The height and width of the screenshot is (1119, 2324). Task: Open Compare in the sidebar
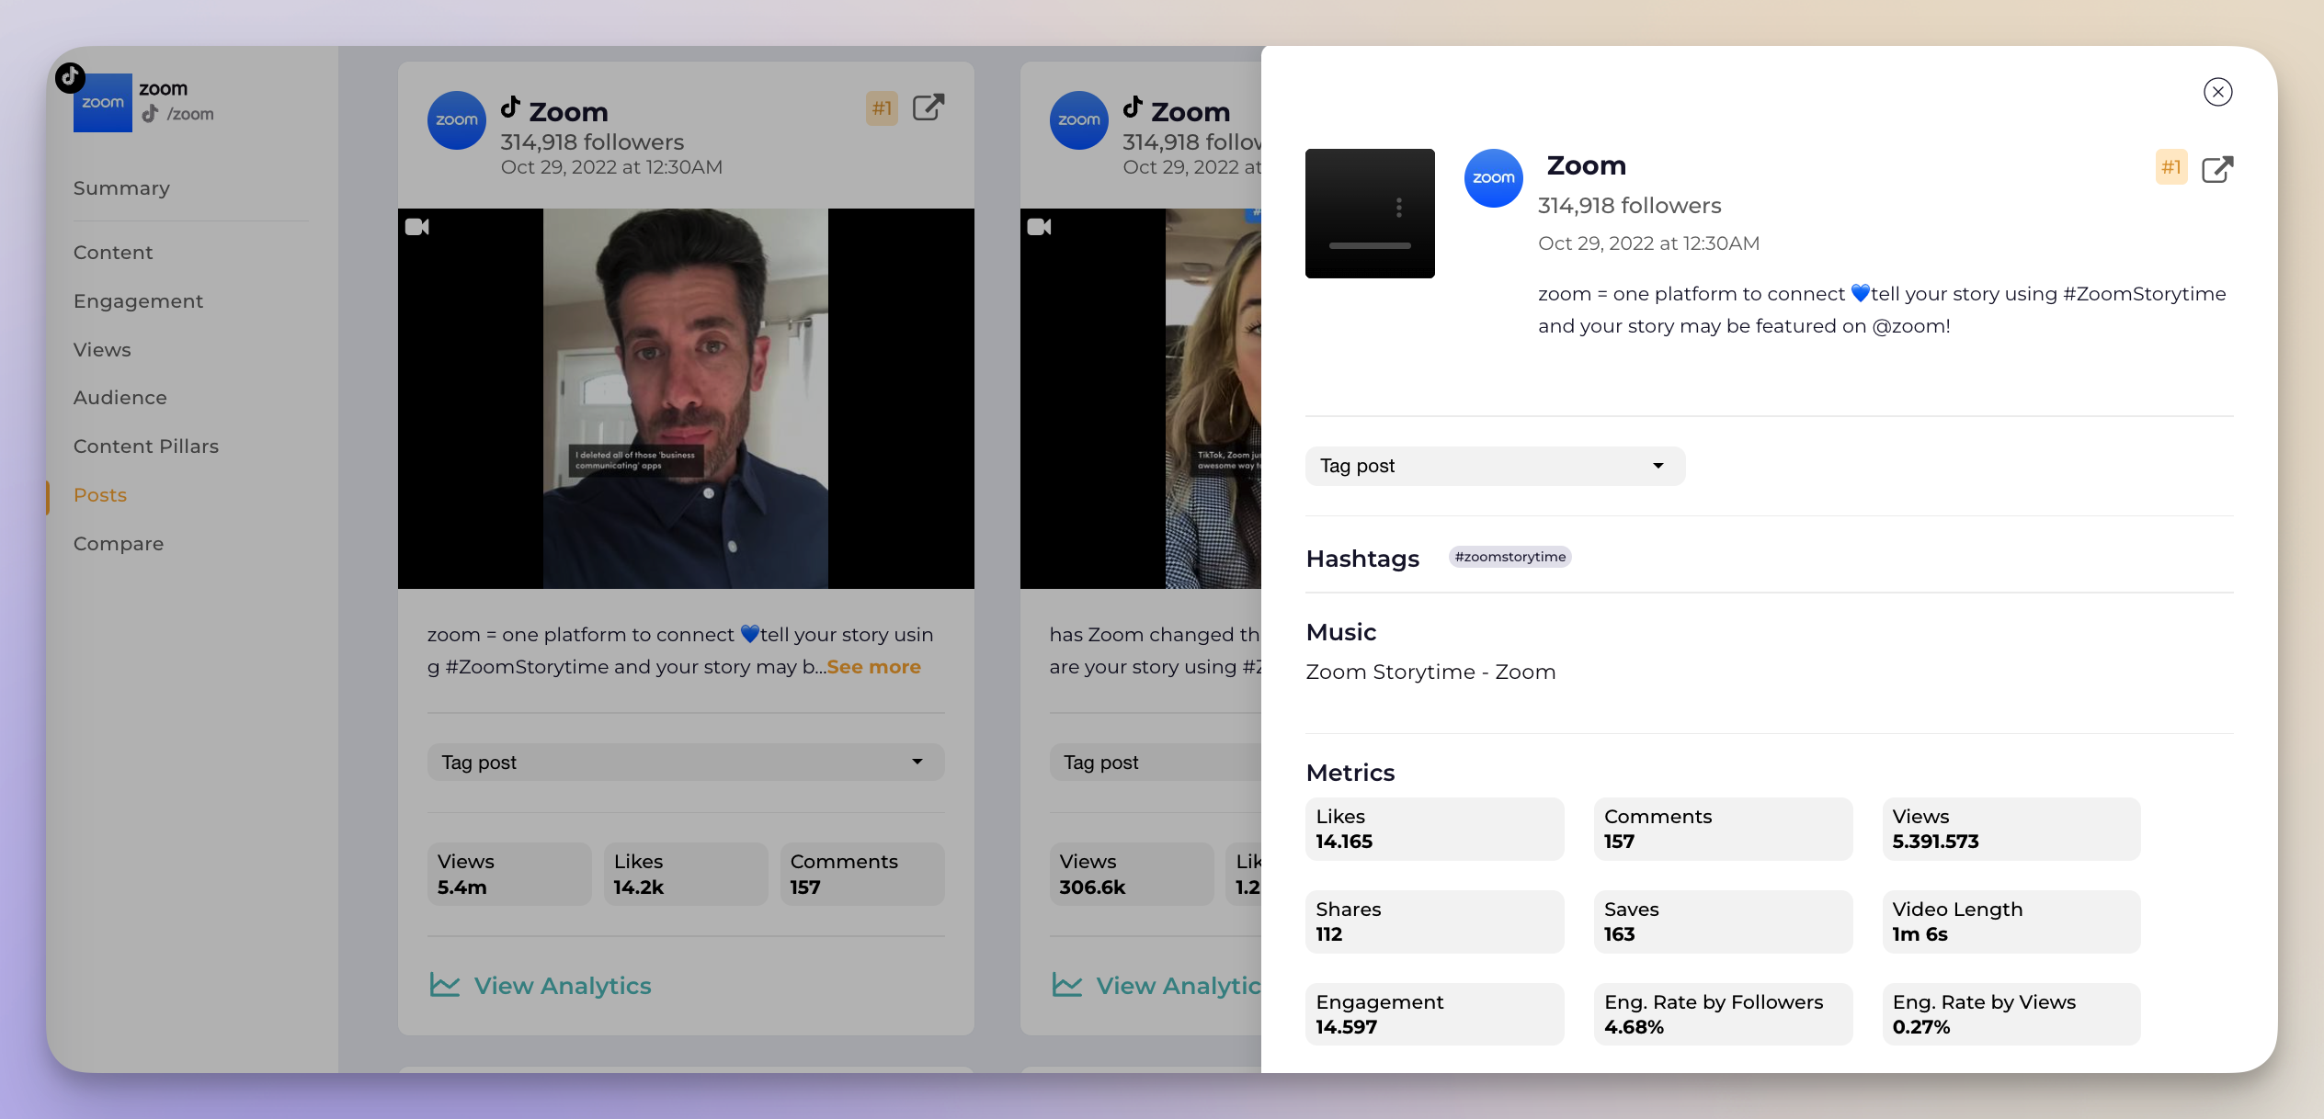point(119,544)
